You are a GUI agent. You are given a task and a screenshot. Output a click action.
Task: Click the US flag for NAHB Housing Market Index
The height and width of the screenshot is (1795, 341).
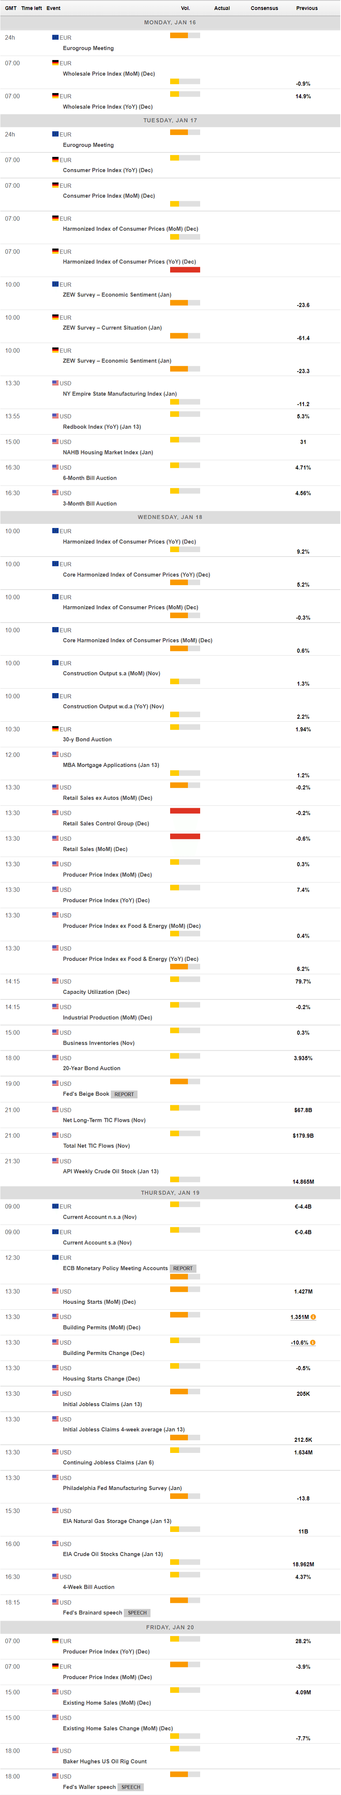click(55, 441)
